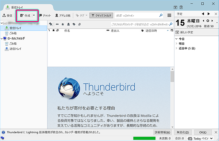Toggle attachment filter in quick filter bar

coord(80,24)
